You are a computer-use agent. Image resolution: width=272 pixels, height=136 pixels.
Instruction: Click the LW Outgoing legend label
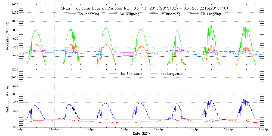[x=211, y=14]
